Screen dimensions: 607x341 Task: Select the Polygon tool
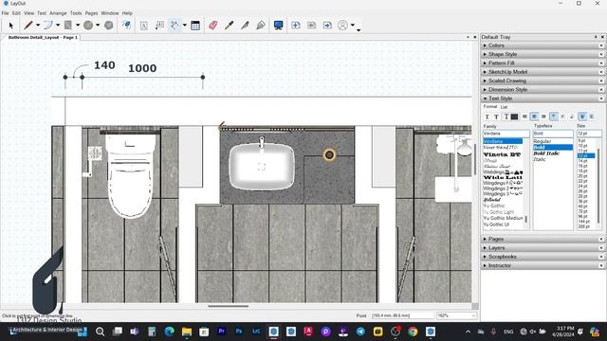[x=109, y=26]
